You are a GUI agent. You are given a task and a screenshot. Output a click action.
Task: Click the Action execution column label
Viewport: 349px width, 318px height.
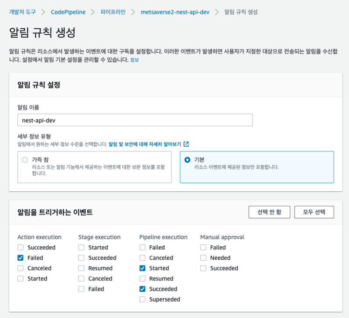pos(39,237)
